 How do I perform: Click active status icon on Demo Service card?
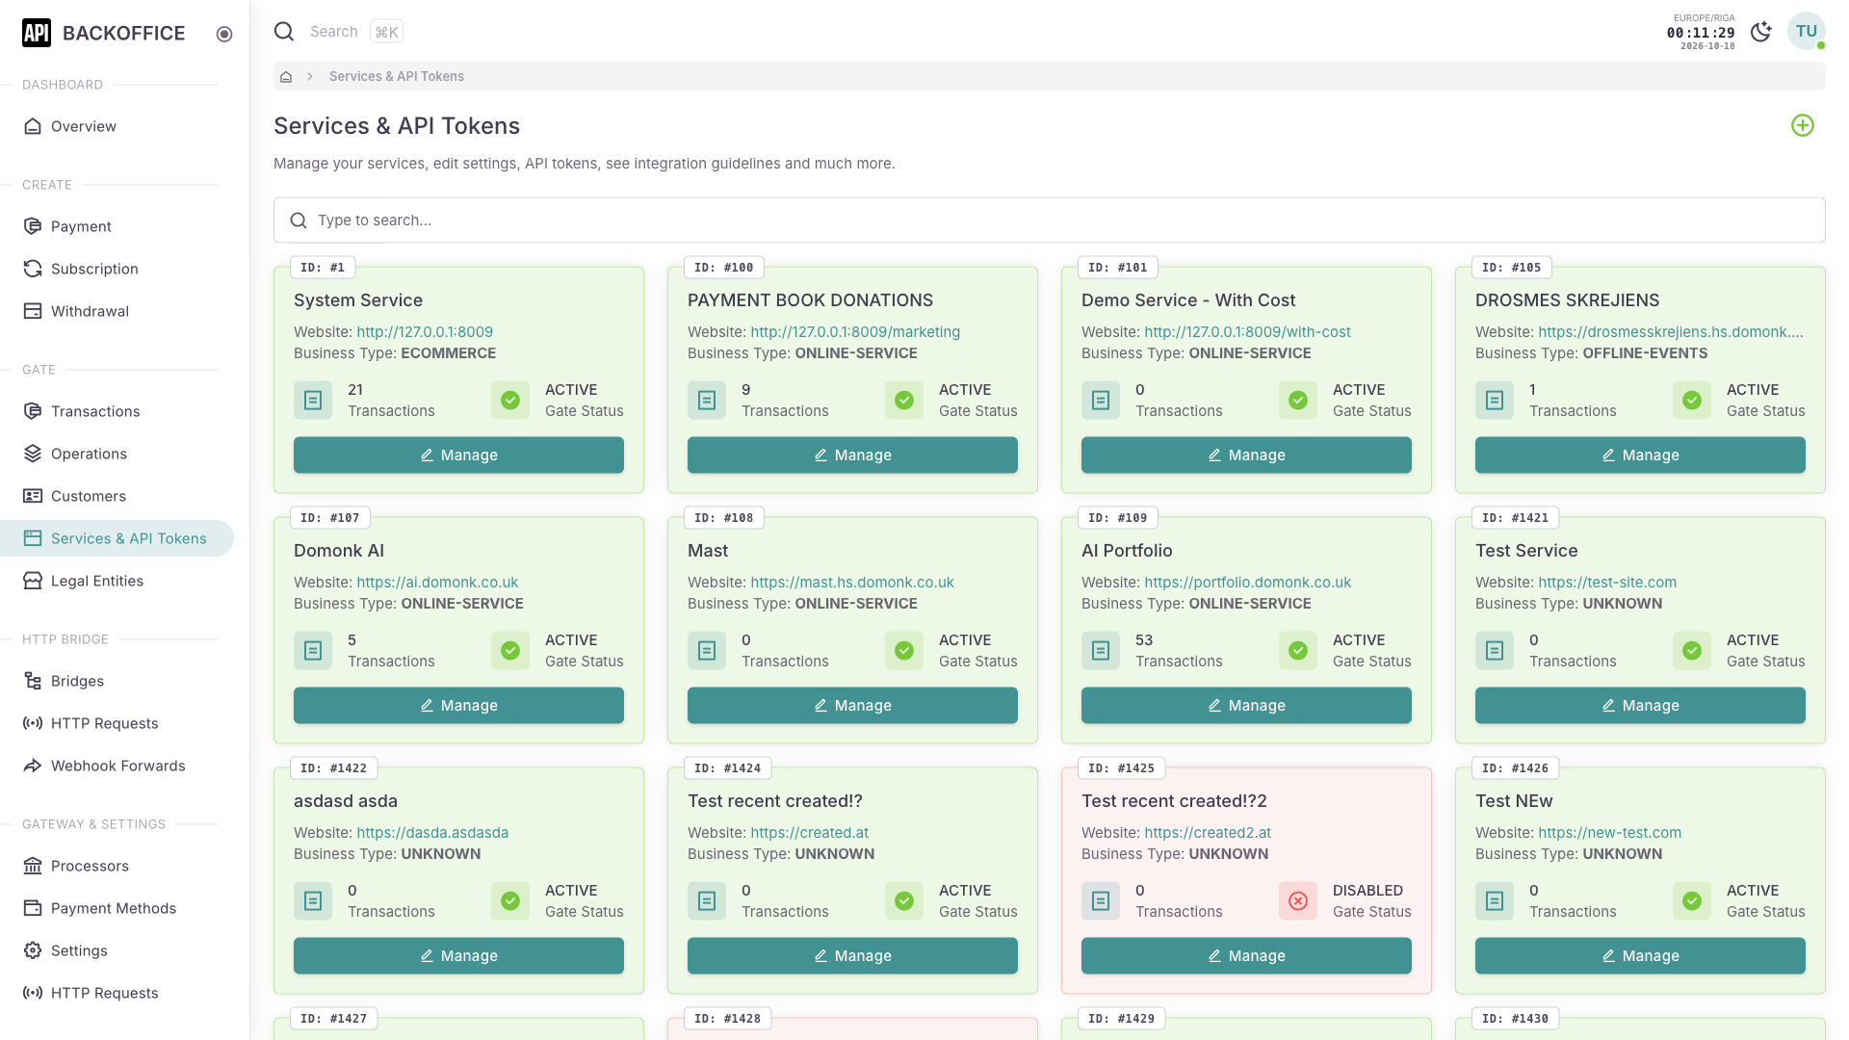(1298, 401)
